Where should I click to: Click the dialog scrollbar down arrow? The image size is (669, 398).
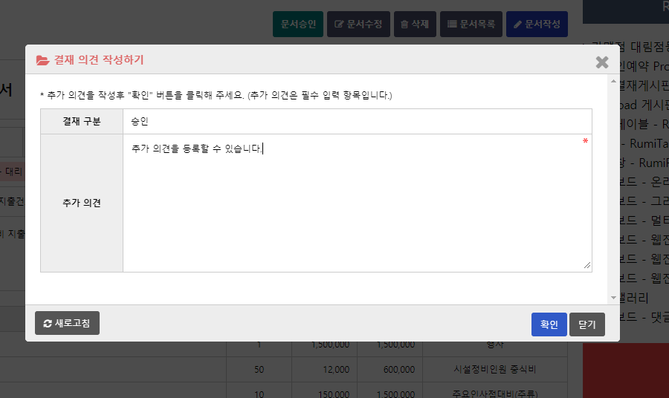pos(613,298)
